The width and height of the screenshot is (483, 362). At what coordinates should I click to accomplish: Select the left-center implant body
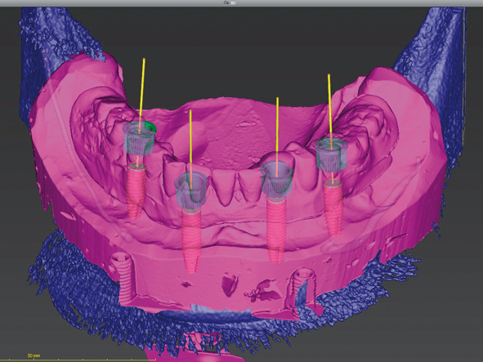pos(191,240)
